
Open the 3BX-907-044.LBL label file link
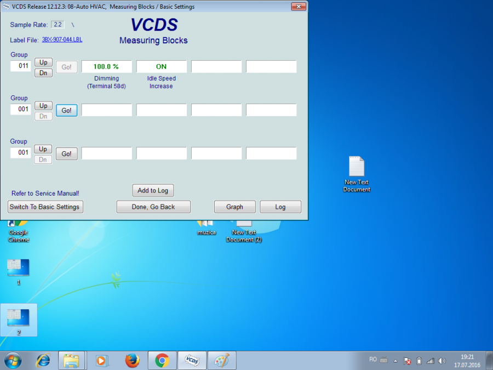point(62,39)
